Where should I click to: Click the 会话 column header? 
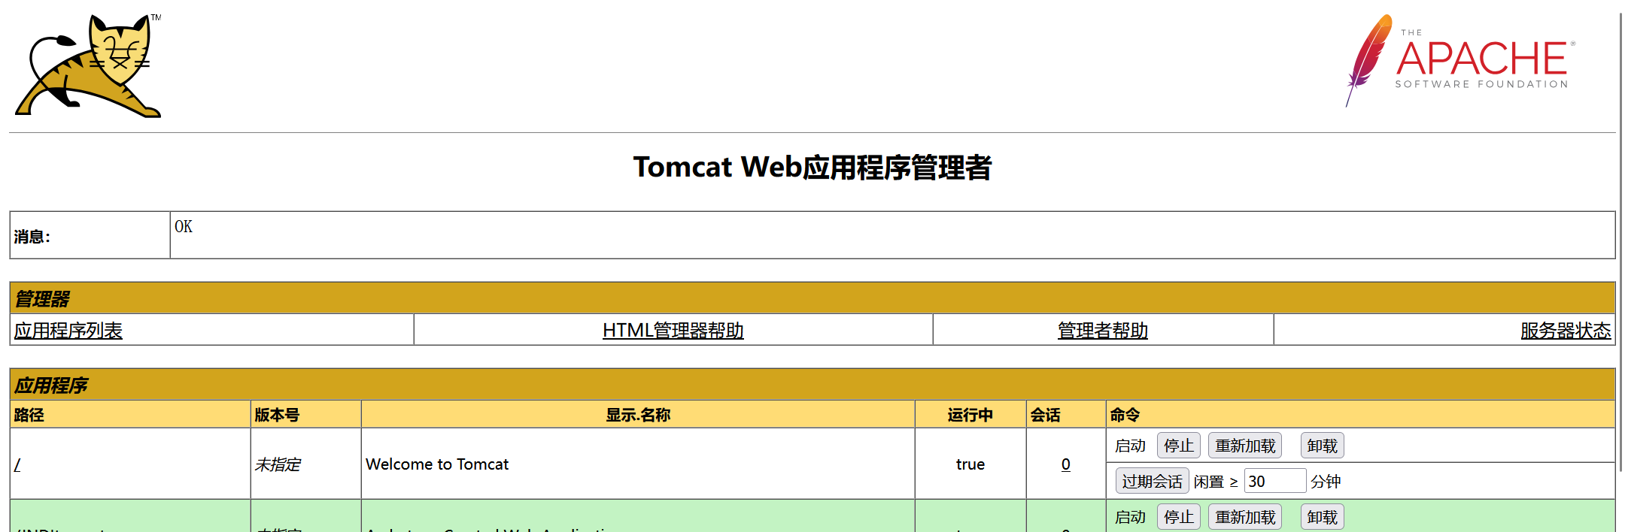point(1066,415)
